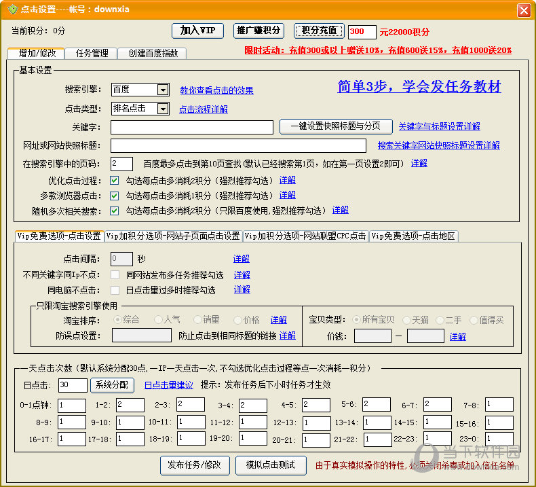This screenshot has height=487, width=536.
Task: Open link 日点击量建议
Action: (x=169, y=385)
